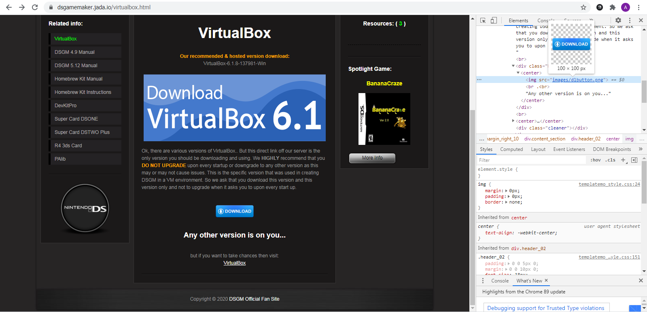Viewport: 647px width, 312px height.
Task: Toggle the device toolbar icon
Action: tap(494, 20)
